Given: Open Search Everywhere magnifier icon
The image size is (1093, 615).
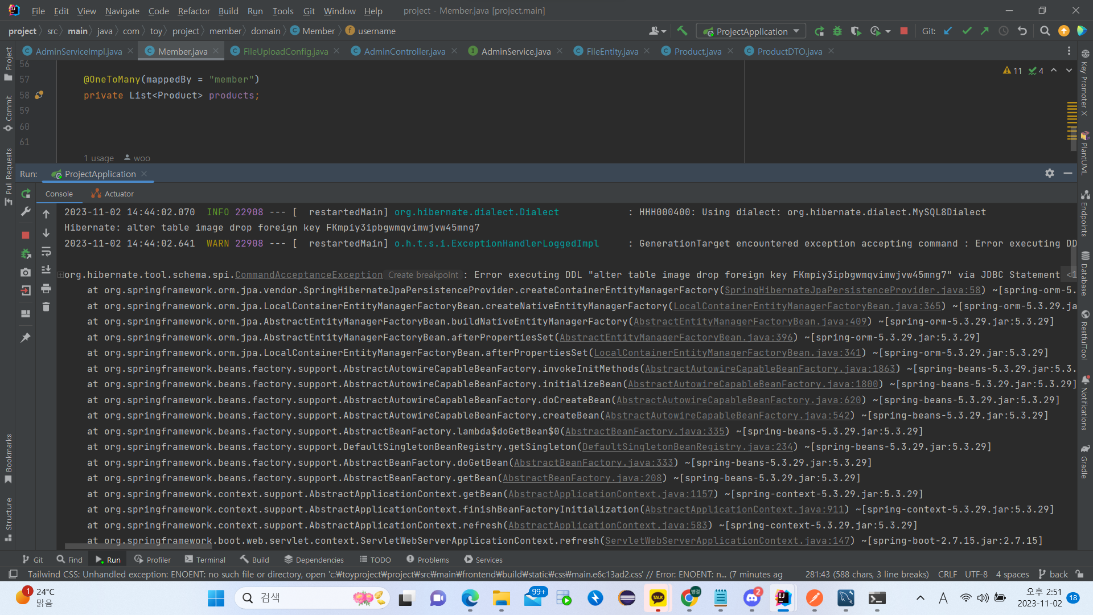Looking at the screenshot, I should tap(1045, 31).
